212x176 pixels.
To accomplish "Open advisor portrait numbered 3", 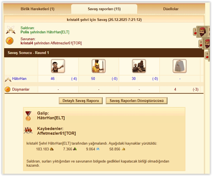I will (202, 32).
